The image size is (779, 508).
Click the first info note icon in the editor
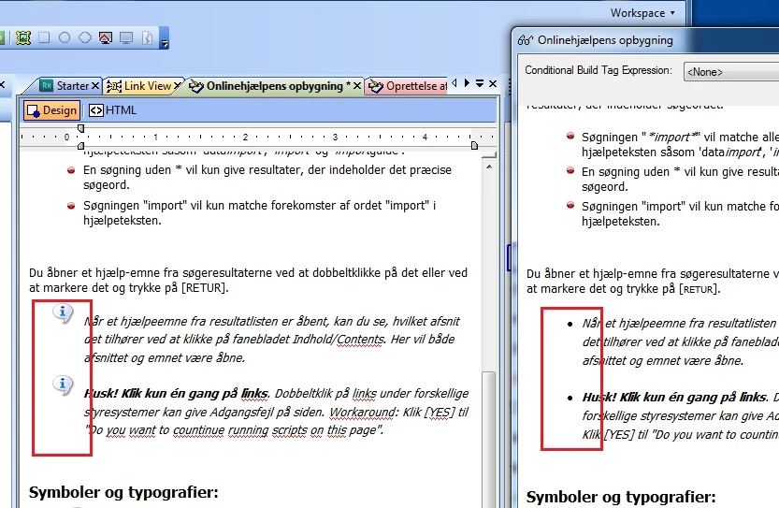[x=63, y=313]
